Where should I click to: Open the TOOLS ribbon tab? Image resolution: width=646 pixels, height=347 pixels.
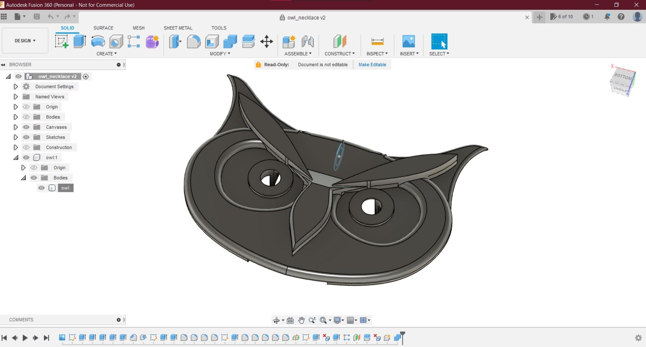point(218,28)
